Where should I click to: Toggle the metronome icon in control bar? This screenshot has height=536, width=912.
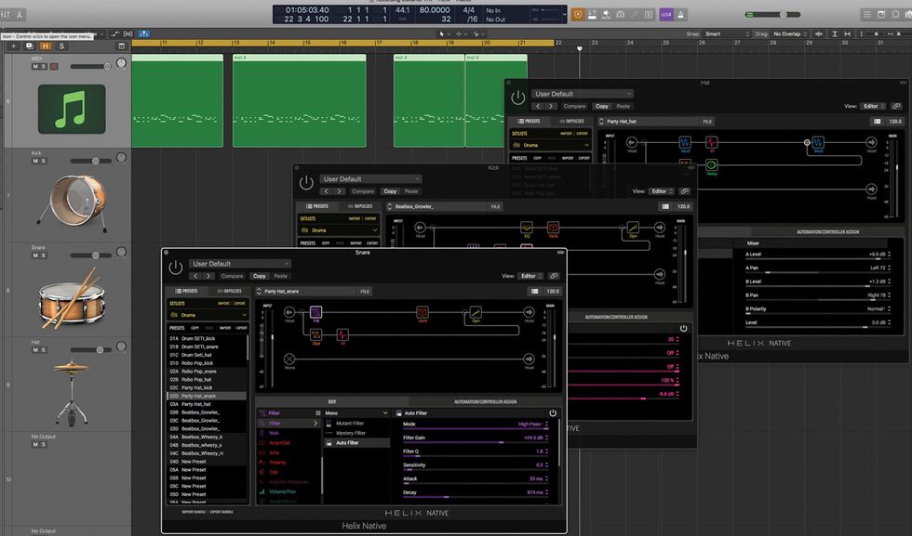[x=680, y=15]
